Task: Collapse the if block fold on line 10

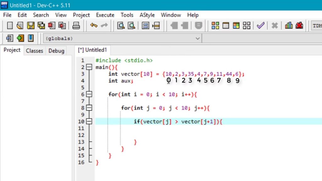Action: pyautogui.click(x=89, y=121)
